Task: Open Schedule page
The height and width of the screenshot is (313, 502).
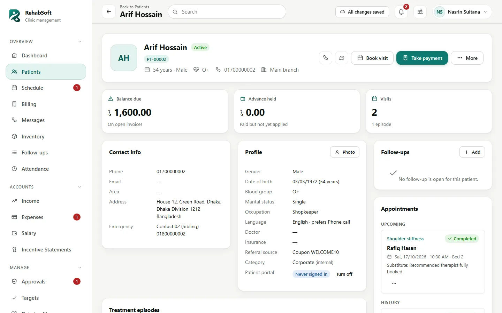Action: pos(46,88)
